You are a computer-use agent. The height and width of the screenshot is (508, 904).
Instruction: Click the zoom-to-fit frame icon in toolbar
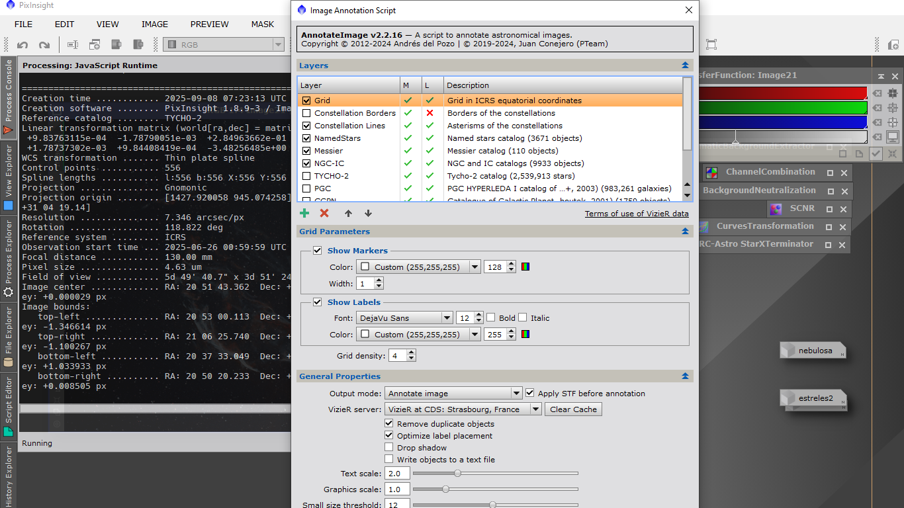click(711, 44)
